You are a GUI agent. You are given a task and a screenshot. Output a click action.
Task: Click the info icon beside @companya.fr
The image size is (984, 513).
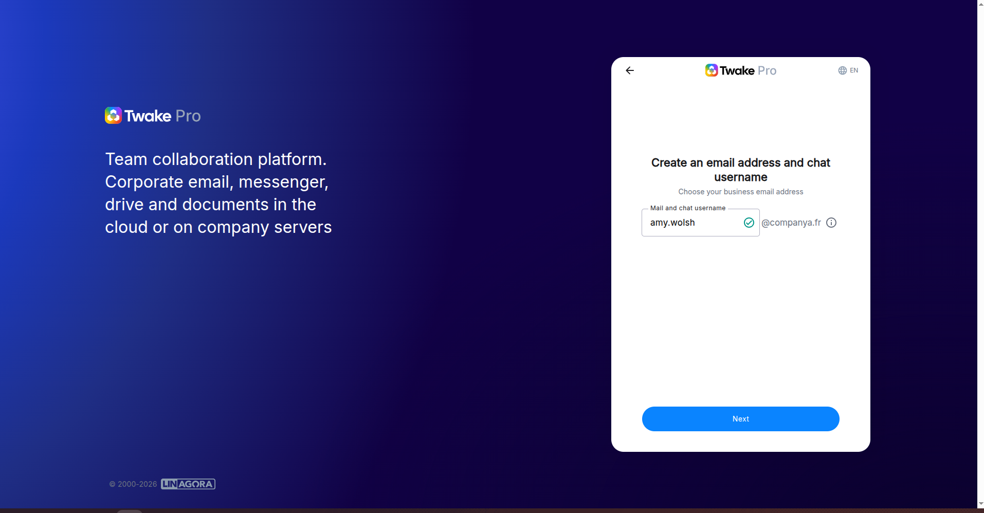[831, 223]
